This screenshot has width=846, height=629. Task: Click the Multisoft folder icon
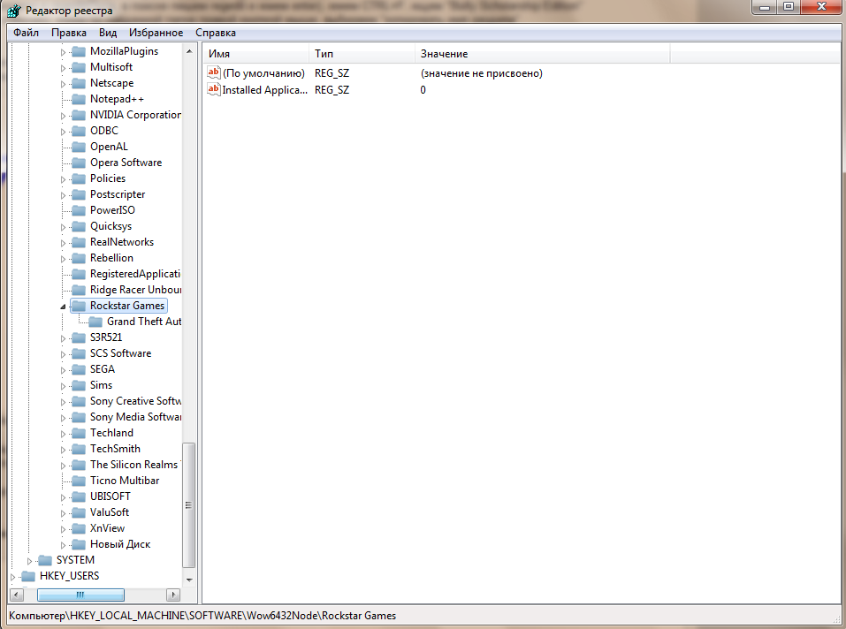[79, 67]
